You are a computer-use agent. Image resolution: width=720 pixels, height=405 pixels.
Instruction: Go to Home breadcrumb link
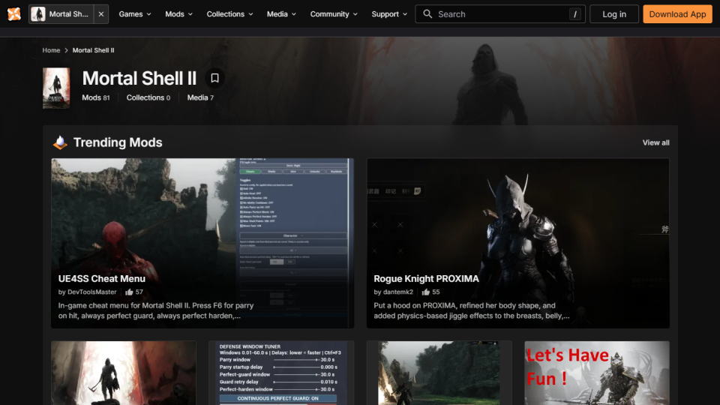pyautogui.click(x=51, y=50)
